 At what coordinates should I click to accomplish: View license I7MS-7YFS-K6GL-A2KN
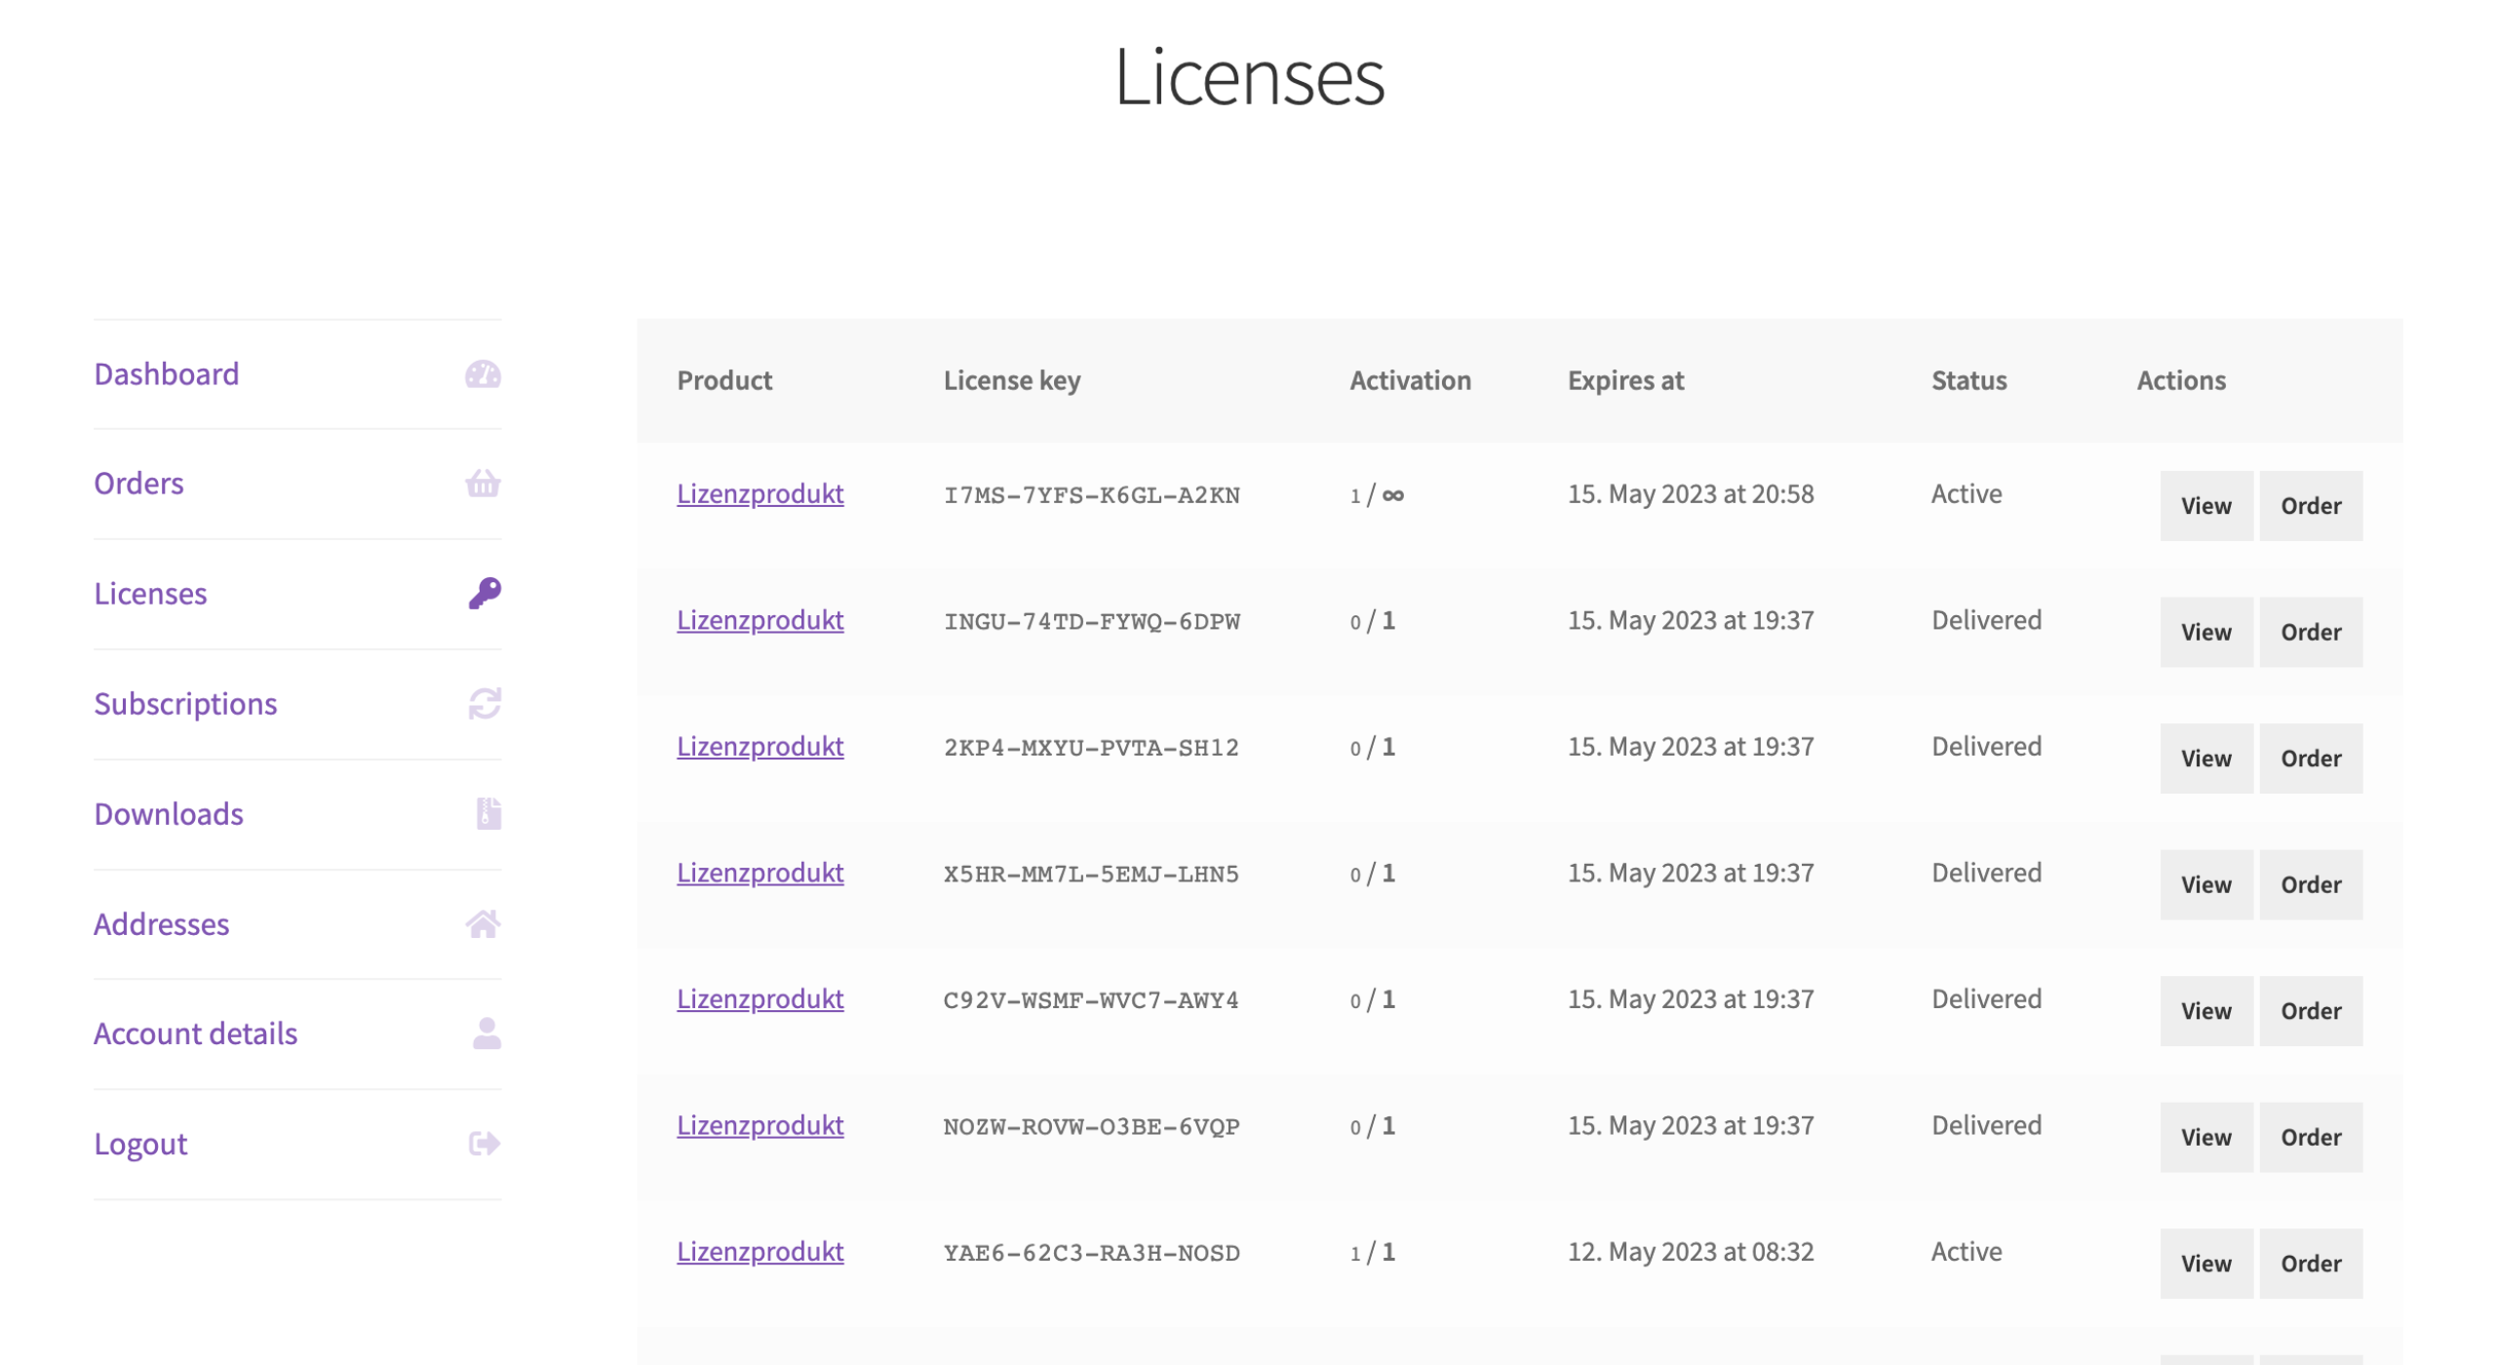point(2206,506)
